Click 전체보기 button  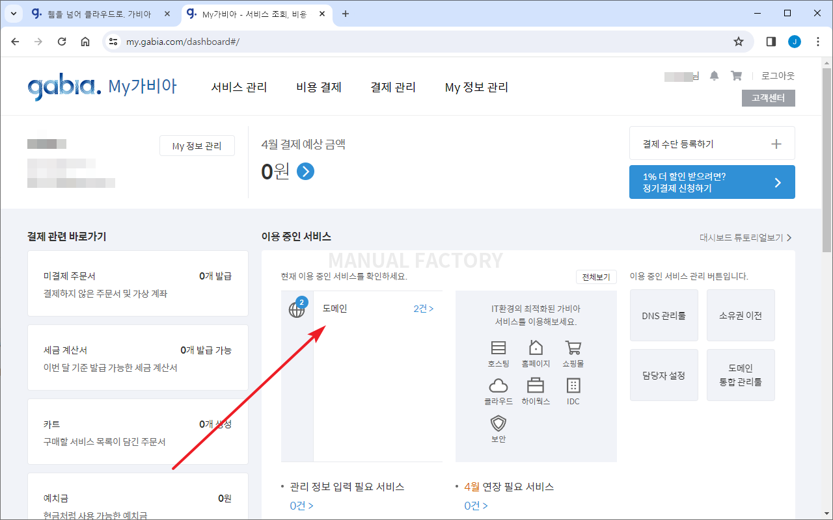pos(596,277)
